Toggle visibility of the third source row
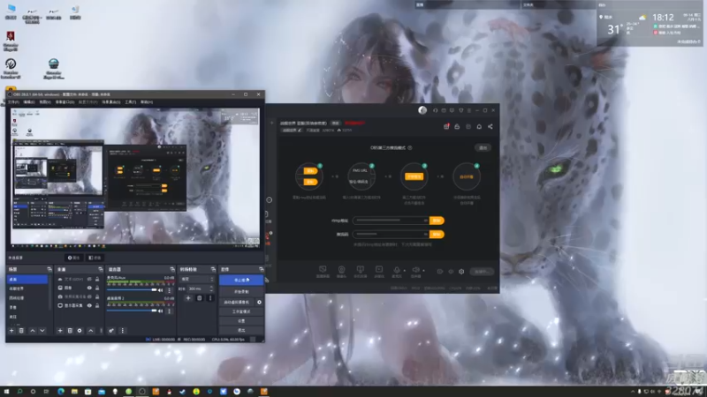The height and width of the screenshot is (397, 707). pos(89,296)
